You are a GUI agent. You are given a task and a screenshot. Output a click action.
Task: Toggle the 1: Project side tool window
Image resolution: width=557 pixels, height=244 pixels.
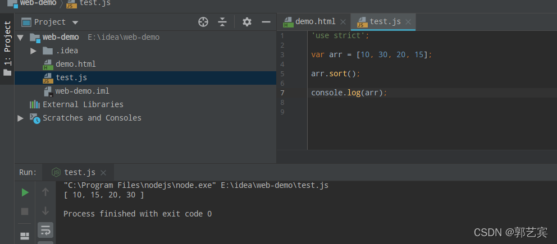pos(7,49)
